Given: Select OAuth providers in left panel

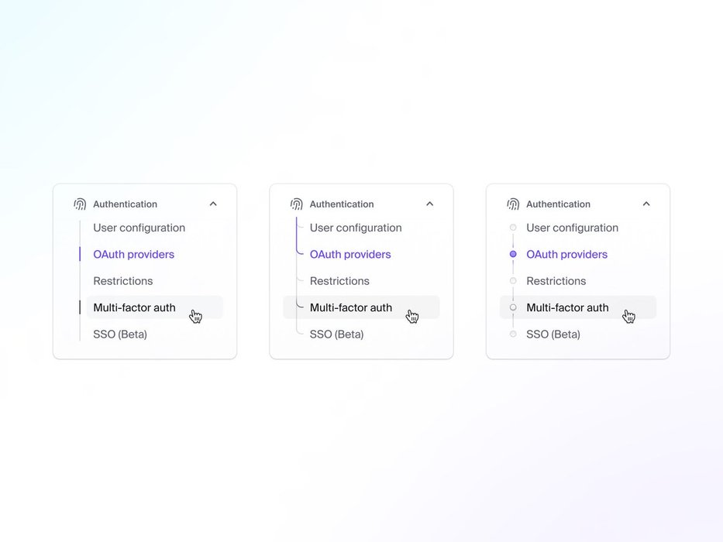Looking at the screenshot, I should pos(133,254).
